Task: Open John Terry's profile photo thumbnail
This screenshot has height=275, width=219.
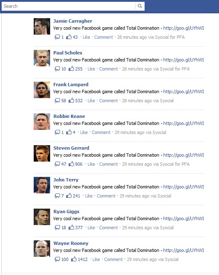Action: pos(42,185)
